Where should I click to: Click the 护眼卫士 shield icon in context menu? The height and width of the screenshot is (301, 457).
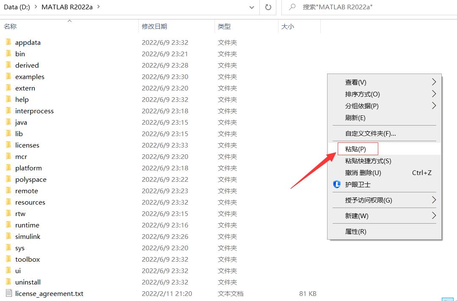pos(337,185)
